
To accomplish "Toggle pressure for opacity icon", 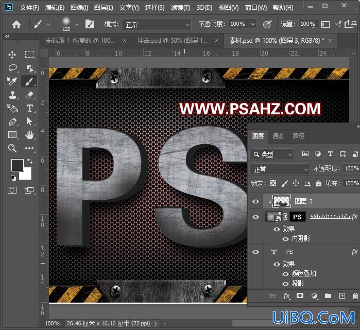I will pos(267,24).
